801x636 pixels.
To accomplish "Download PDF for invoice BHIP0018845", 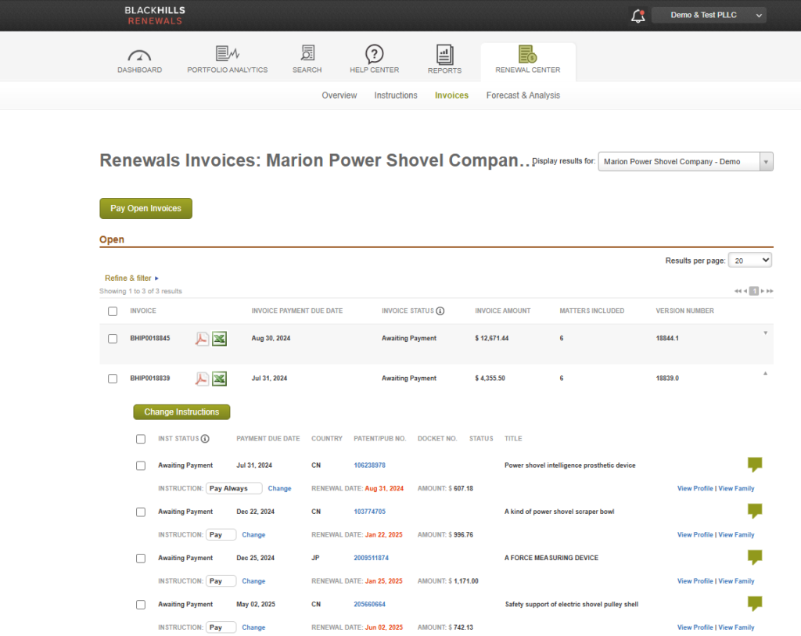I will pos(202,339).
